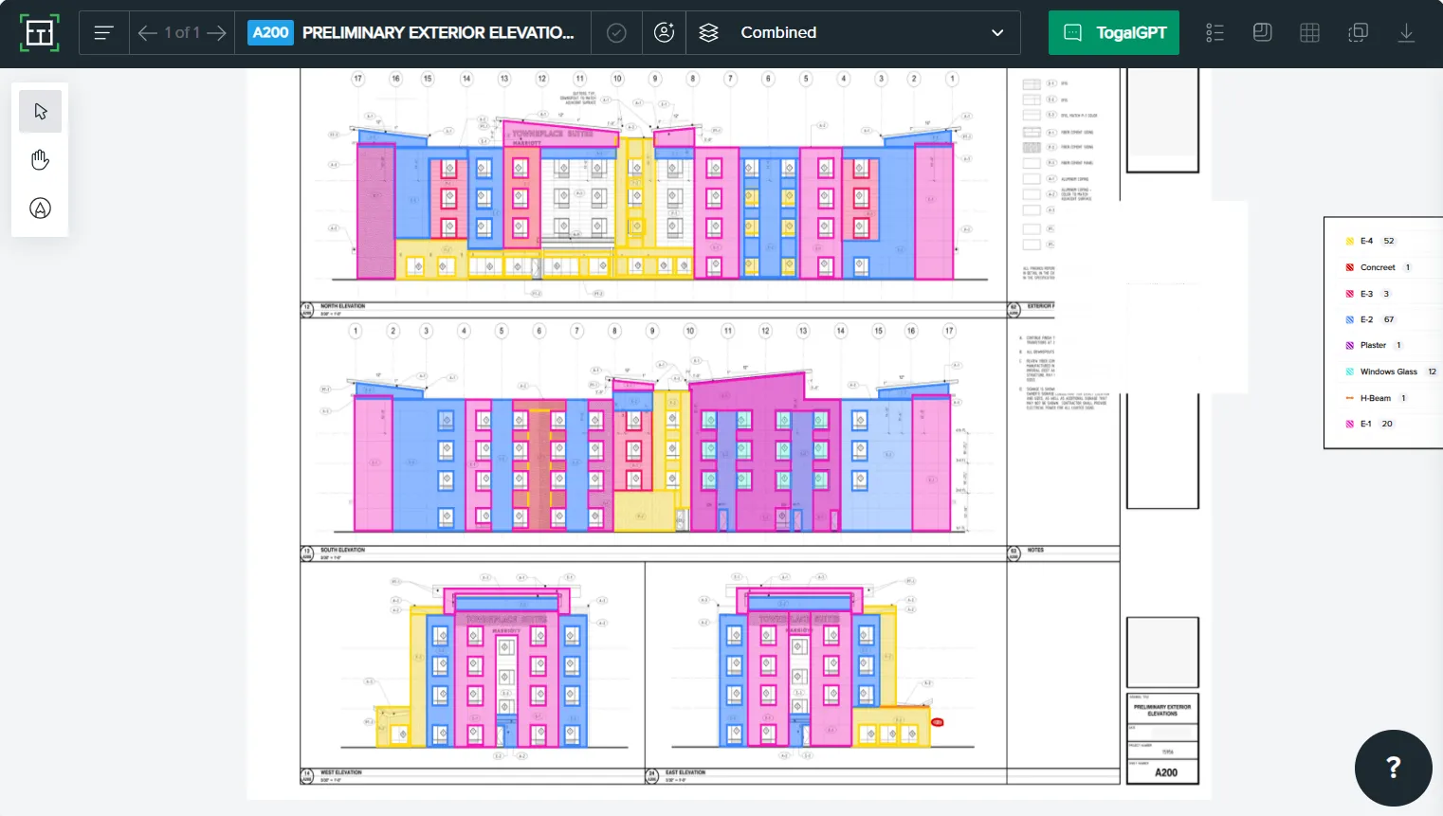Click the '1 of 1' page indicator
The image size is (1443, 816).
point(182,33)
